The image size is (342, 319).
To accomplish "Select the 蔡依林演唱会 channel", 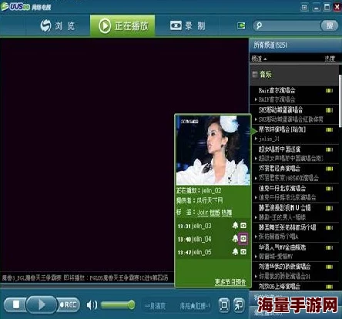I will point(282,129).
